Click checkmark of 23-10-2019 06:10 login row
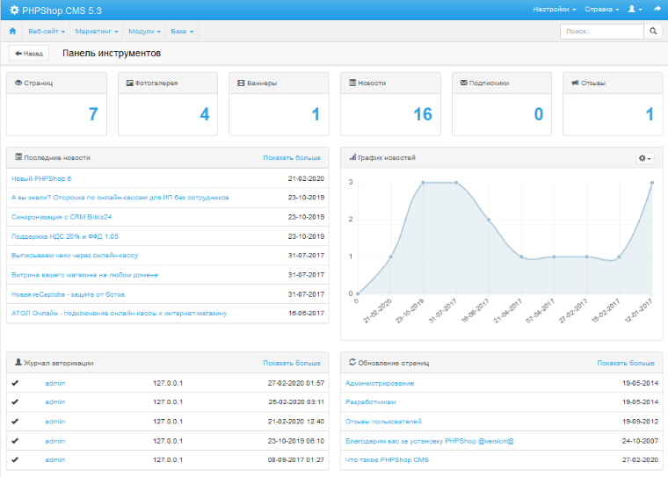Screen dimensions: 668x477 (15, 441)
